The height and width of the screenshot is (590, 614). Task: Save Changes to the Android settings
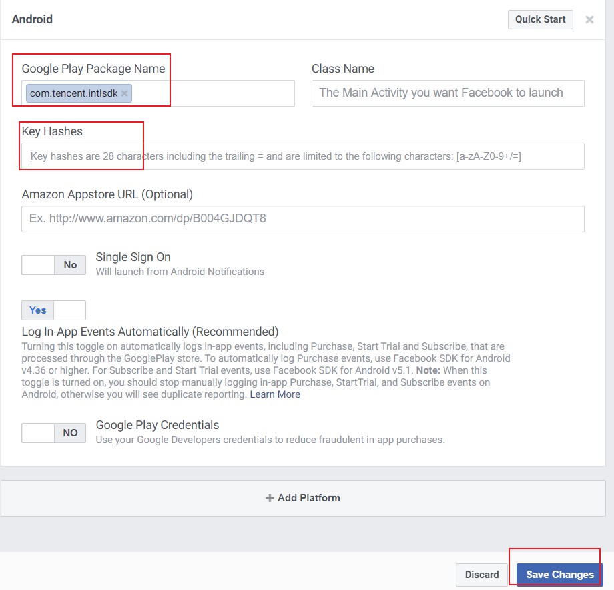tap(559, 574)
